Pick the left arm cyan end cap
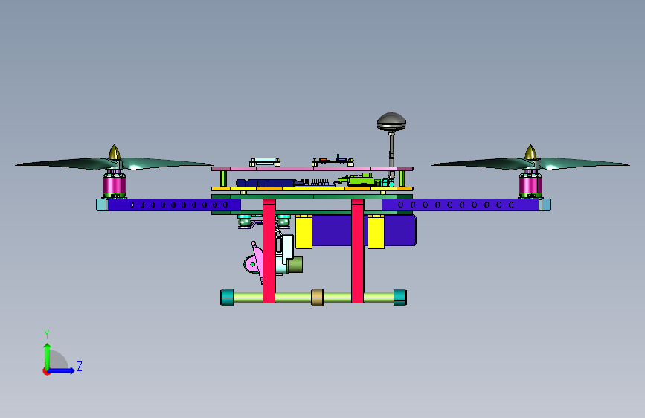This screenshot has height=418, width=645. (x=102, y=205)
